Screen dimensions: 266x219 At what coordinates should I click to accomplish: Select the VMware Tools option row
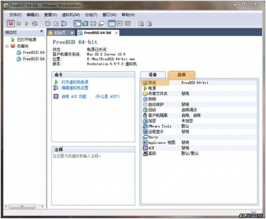coord(199,126)
